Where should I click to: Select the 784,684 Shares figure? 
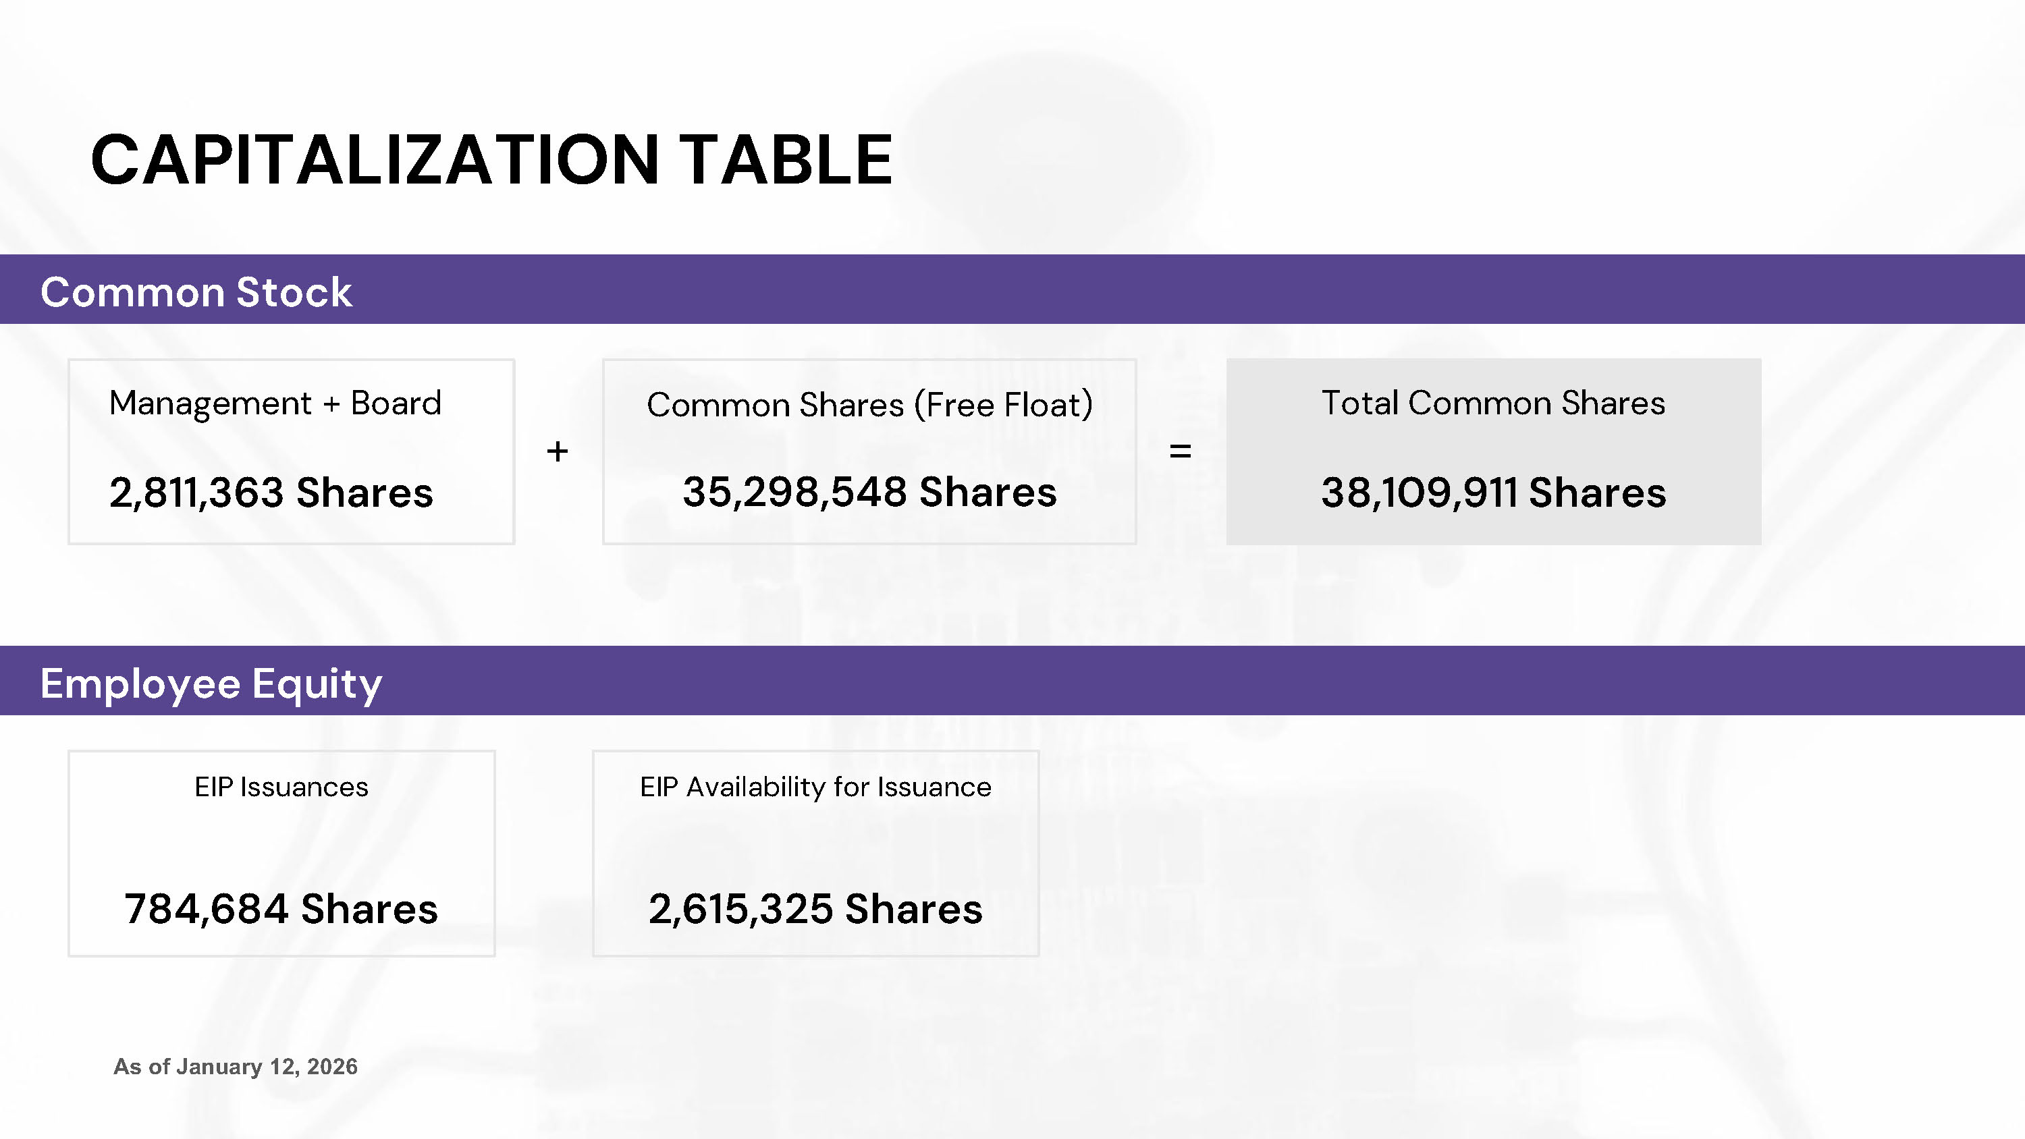(281, 909)
